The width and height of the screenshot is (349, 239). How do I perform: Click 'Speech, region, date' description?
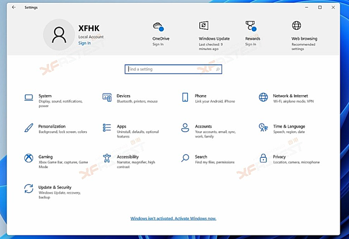point(289,132)
